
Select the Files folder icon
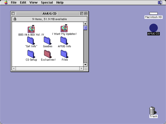pos(65,54)
